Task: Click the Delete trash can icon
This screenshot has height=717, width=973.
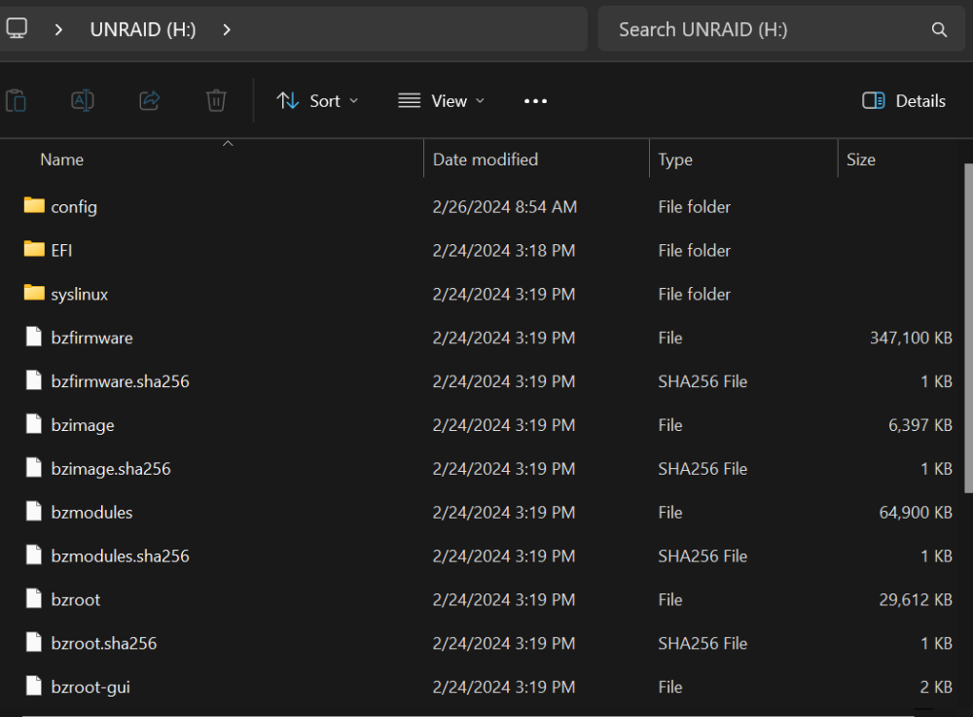Action: pyautogui.click(x=216, y=100)
